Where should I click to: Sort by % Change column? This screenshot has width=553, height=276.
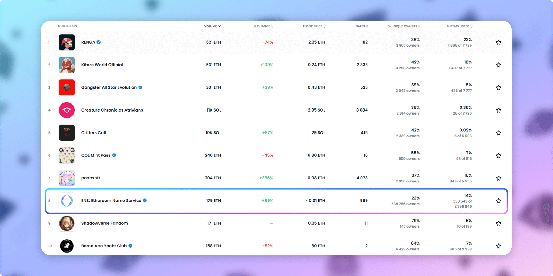pyautogui.click(x=264, y=26)
